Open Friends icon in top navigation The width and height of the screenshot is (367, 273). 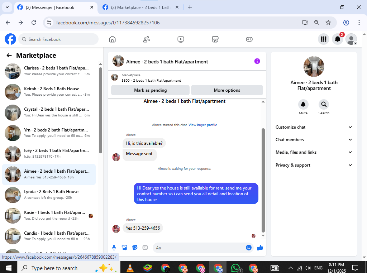coord(147,39)
